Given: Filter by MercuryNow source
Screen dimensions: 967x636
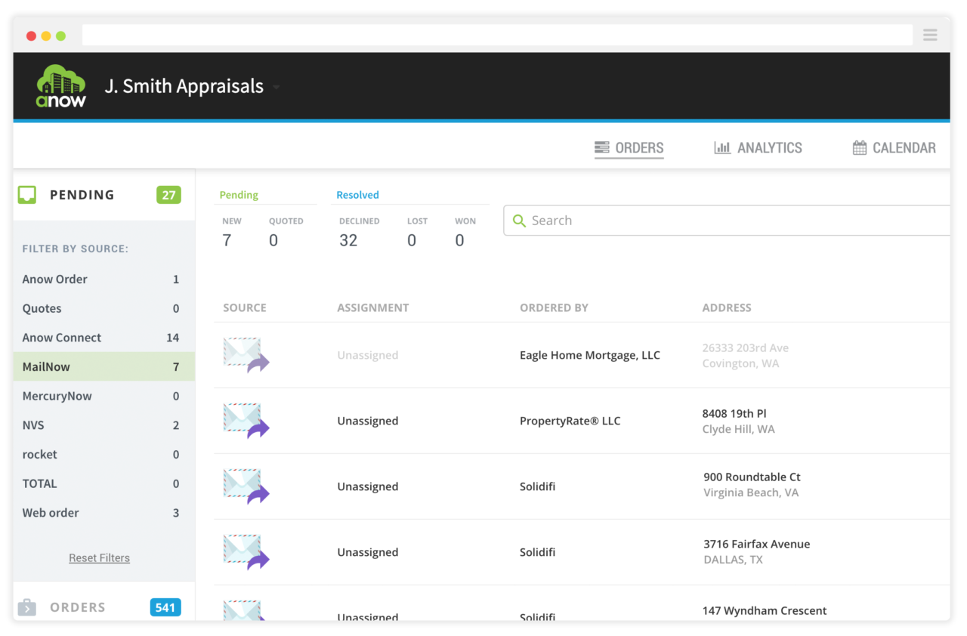Looking at the screenshot, I should (x=100, y=396).
